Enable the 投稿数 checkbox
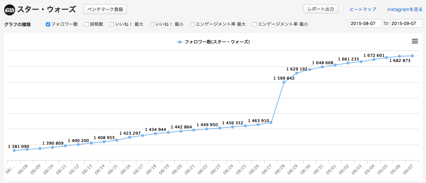 tap(87, 24)
